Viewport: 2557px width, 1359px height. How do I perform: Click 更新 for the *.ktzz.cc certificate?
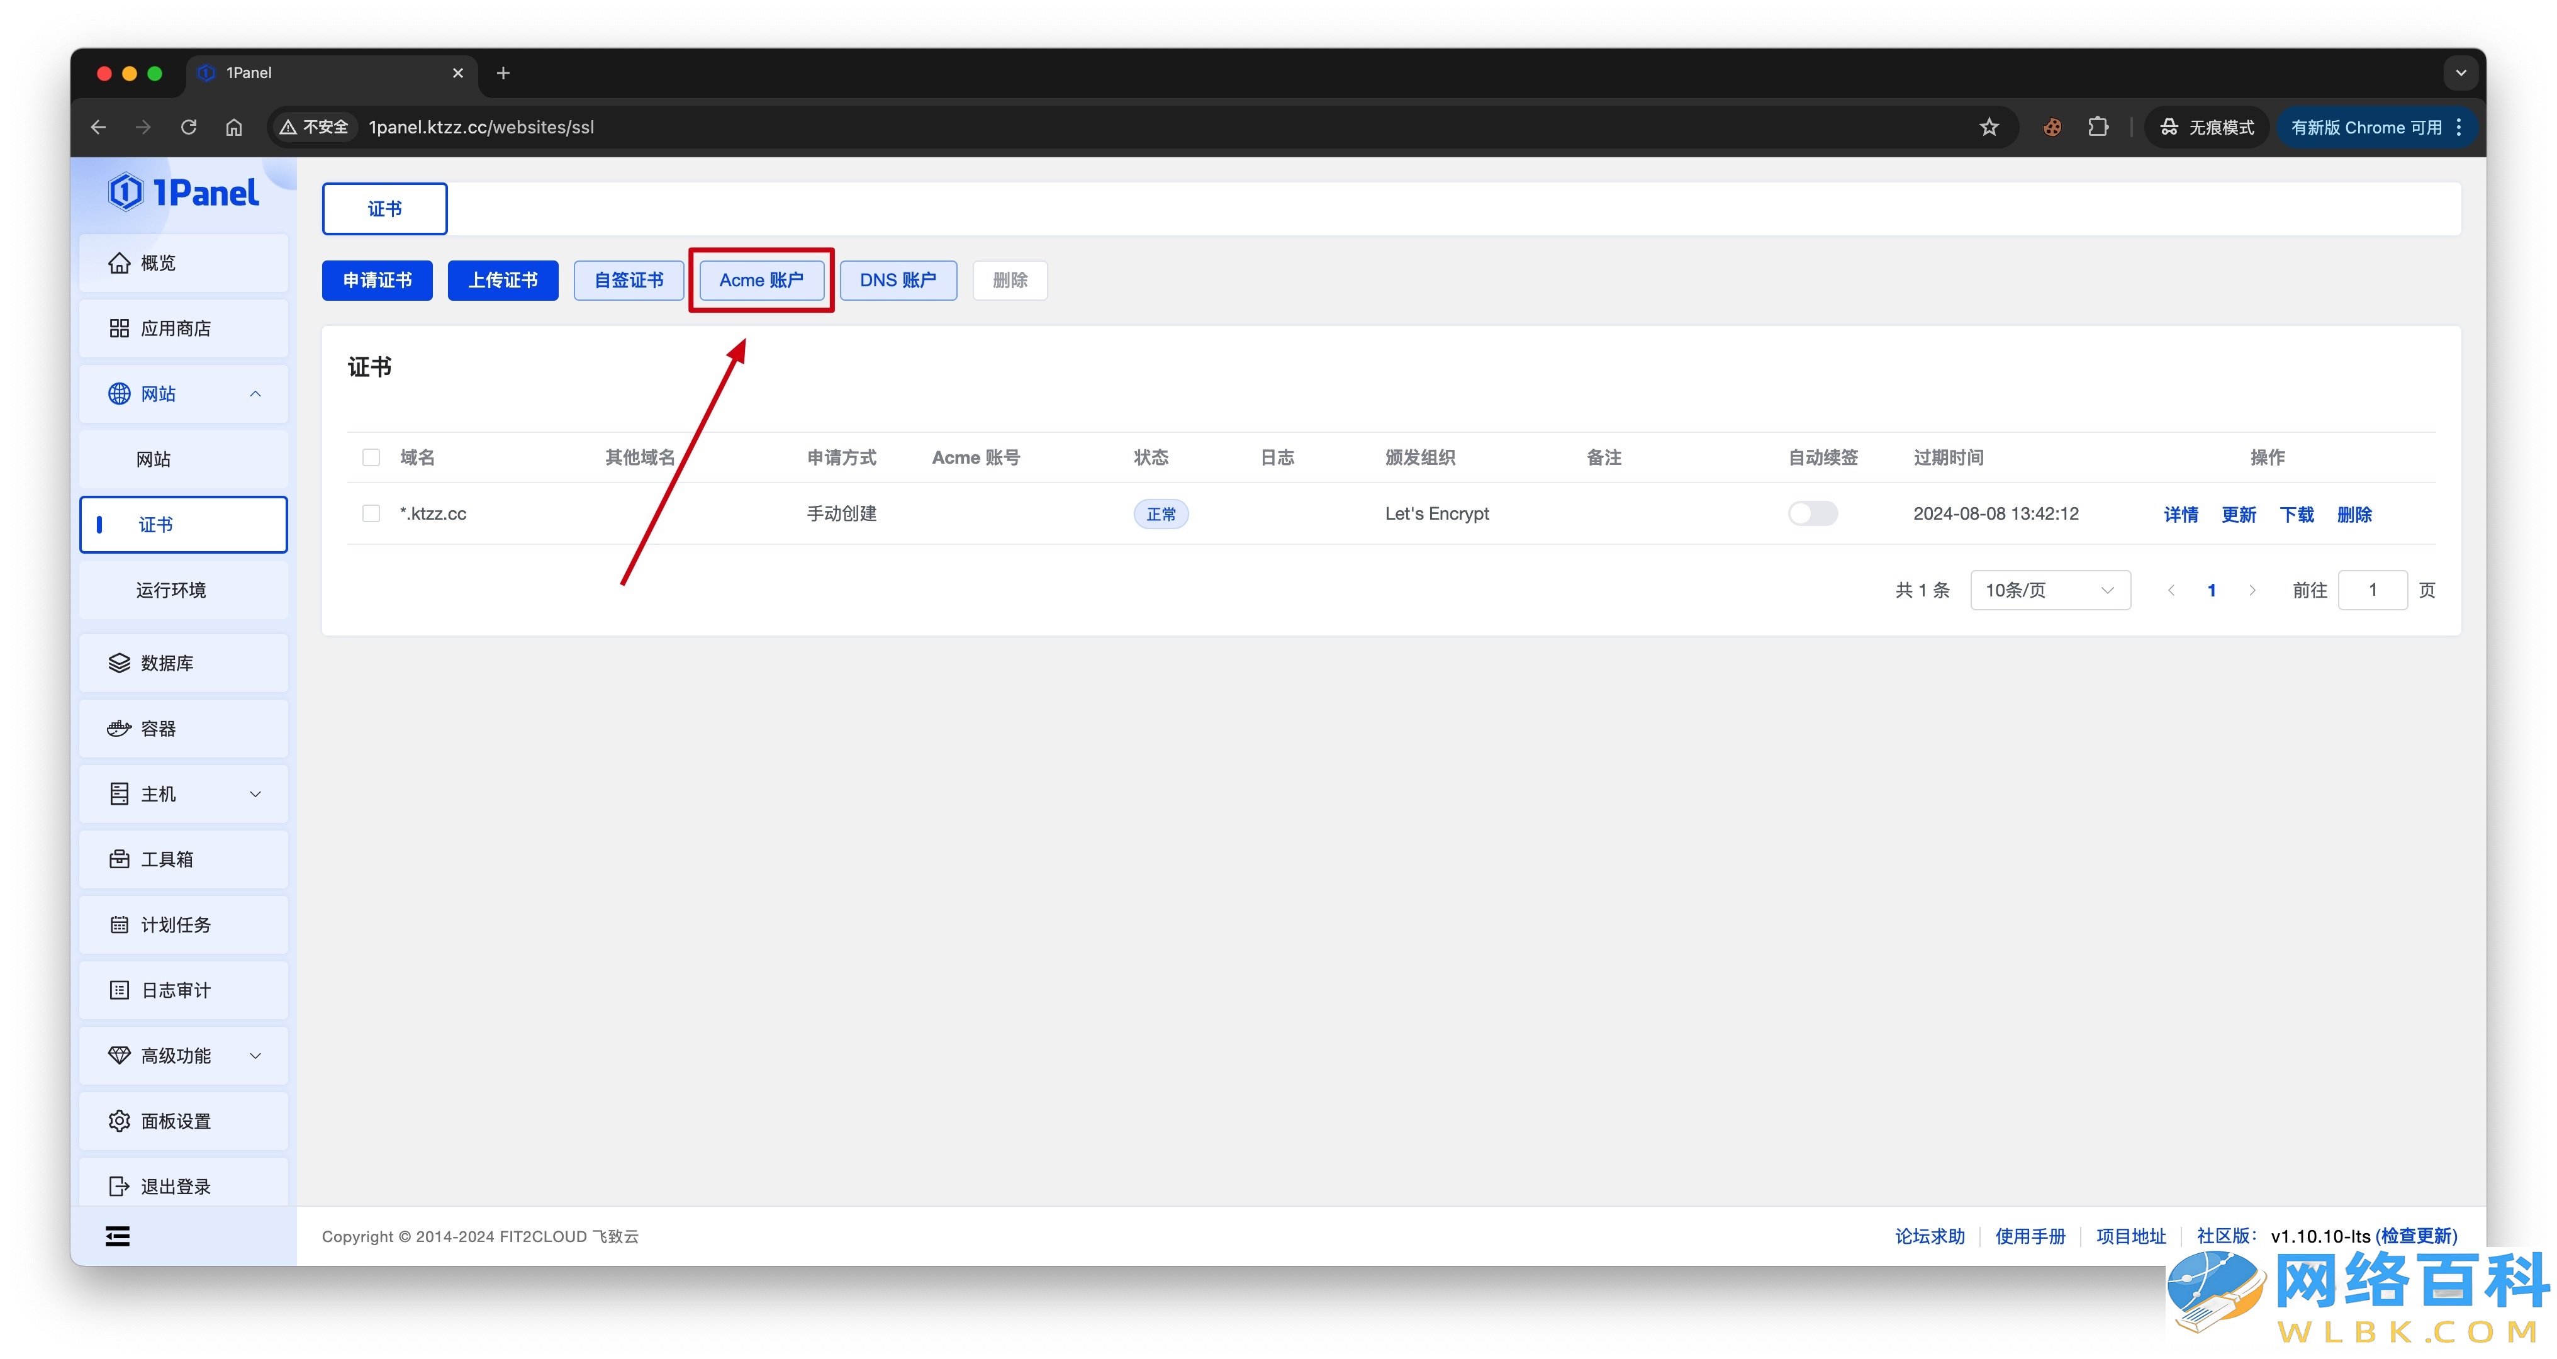[x=2239, y=514]
